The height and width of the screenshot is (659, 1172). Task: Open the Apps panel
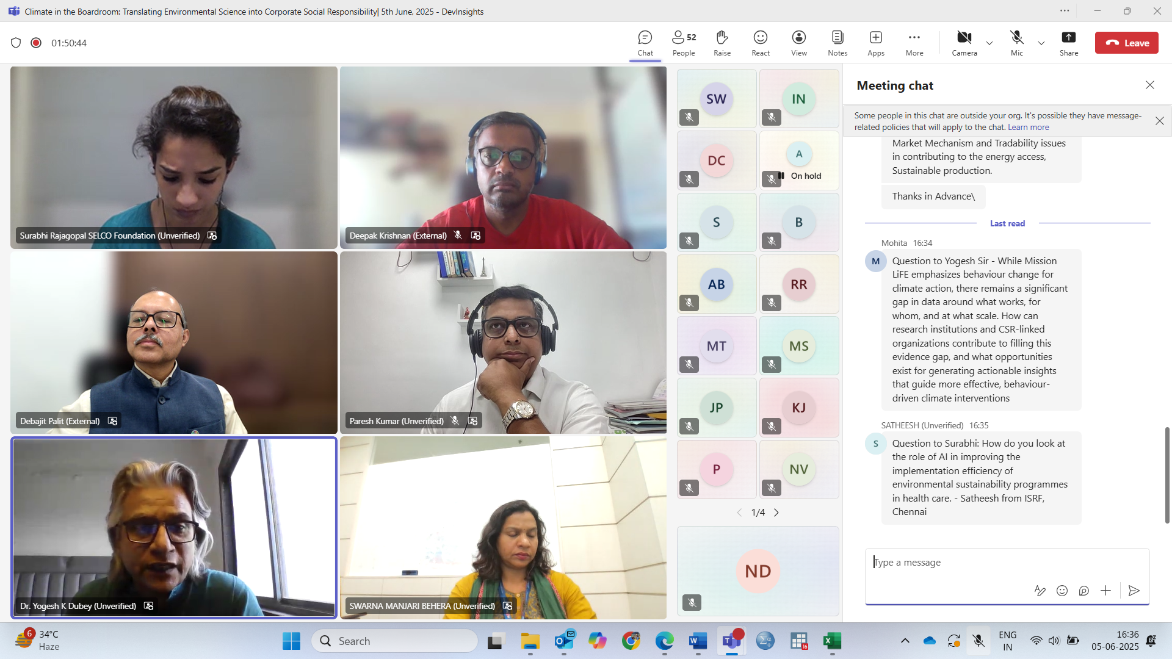pos(876,43)
